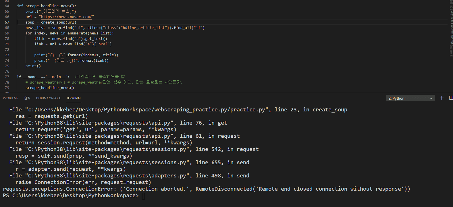
Task: Click the api.py line 61 traceback path
Action: point(101,136)
